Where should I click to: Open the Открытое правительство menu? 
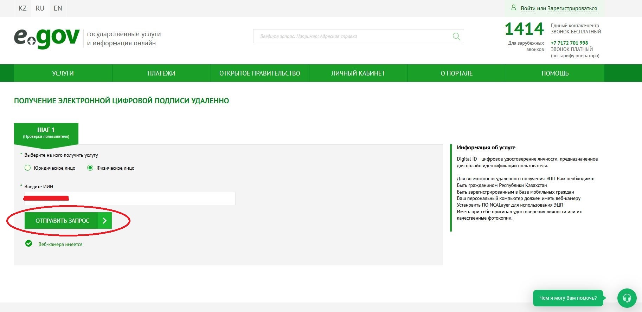(260, 73)
